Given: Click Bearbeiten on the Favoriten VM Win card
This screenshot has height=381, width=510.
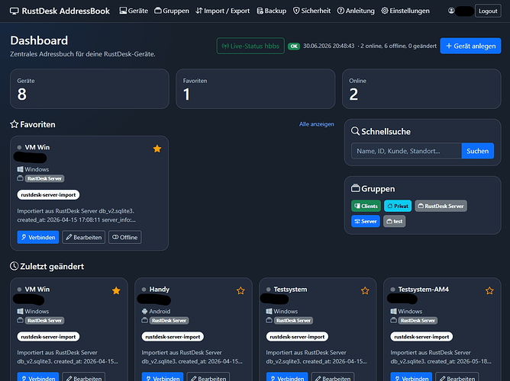Looking at the screenshot, I should pos(83,237).
